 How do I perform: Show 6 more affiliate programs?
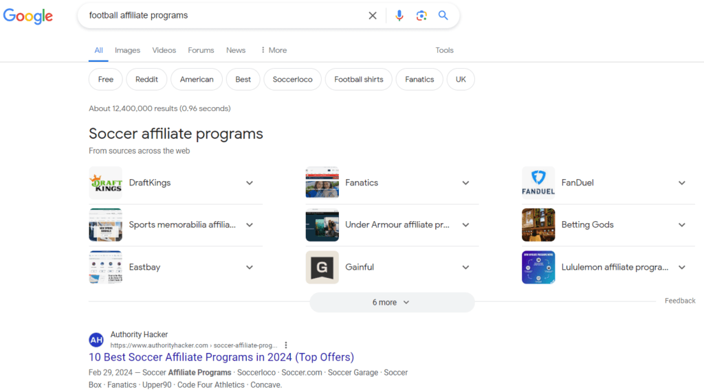tap(392, 302)
